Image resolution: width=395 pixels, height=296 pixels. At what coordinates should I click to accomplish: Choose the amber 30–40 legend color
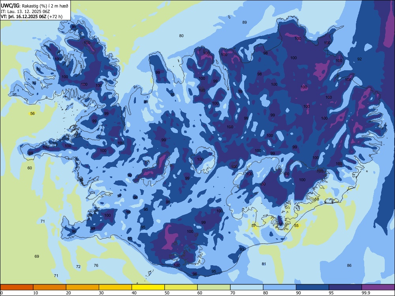point(115,287)
